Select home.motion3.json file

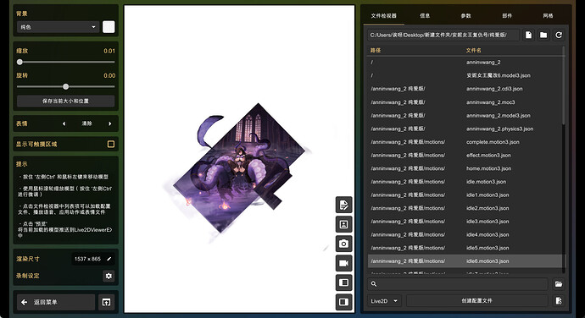465,168
